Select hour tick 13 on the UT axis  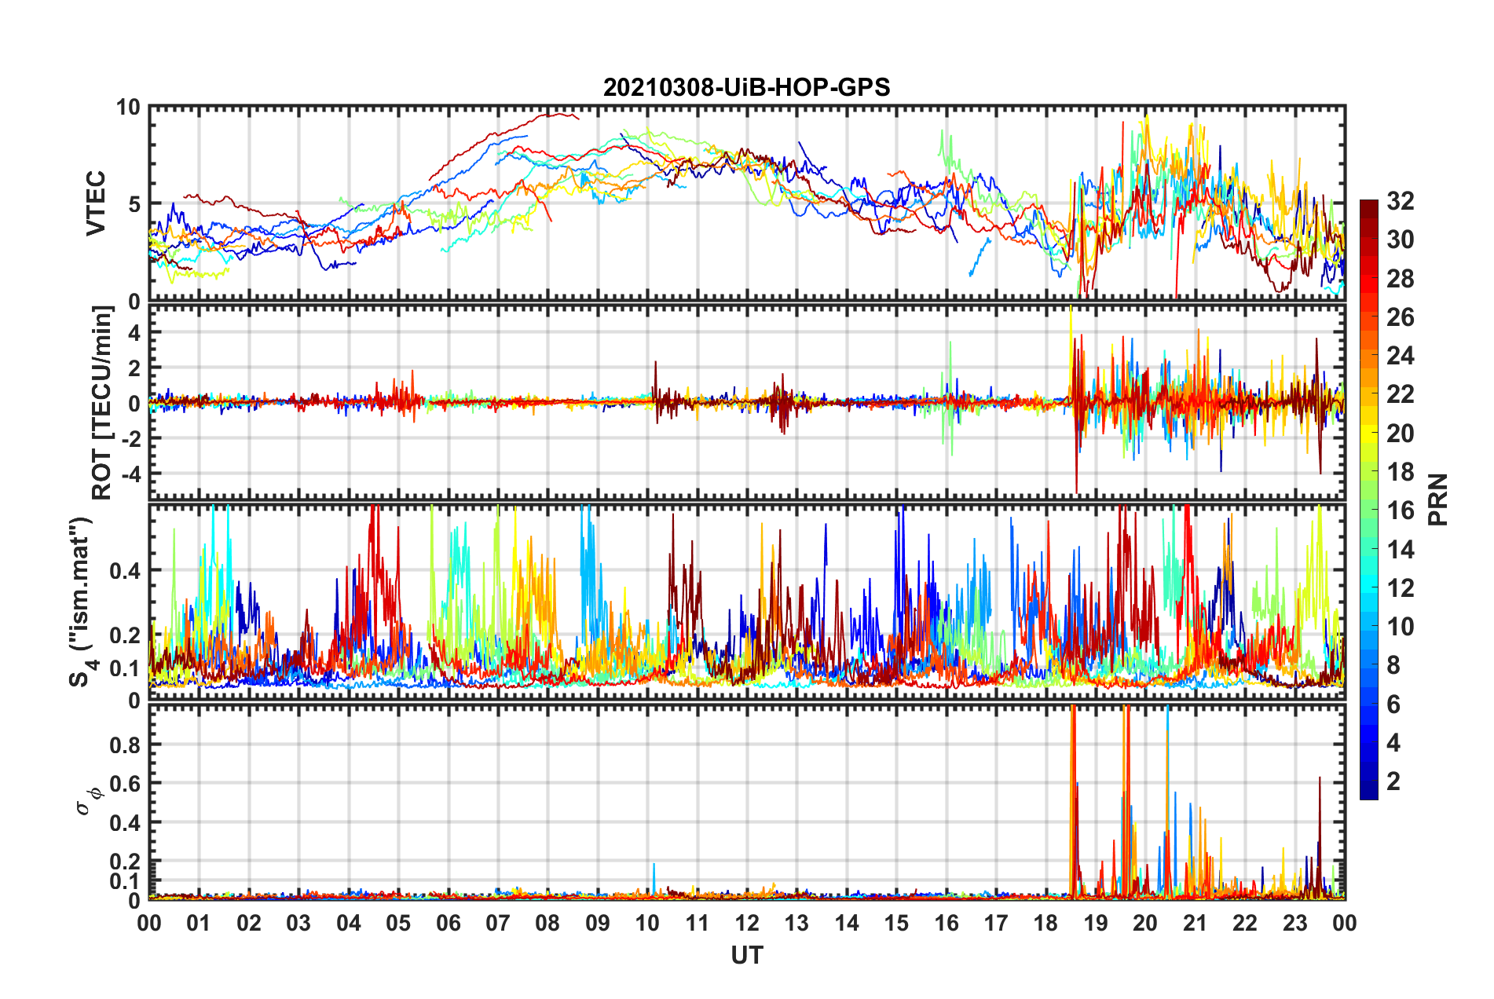(x=796, y=923)
